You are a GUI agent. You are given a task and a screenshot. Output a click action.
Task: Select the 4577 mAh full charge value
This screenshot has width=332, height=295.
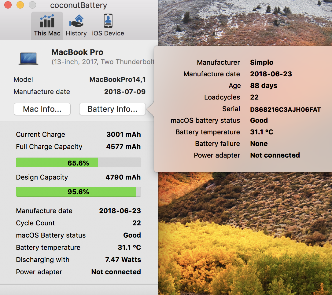[124, 147]
